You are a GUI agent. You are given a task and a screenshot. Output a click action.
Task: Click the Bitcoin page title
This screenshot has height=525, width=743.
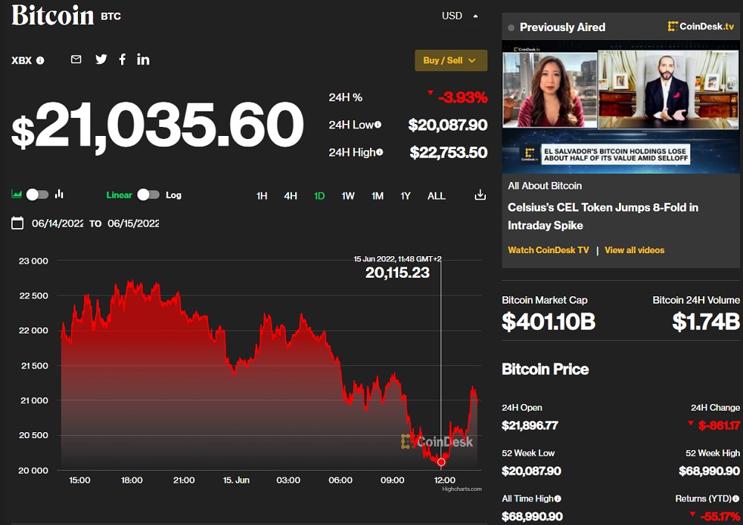[53, 15]
